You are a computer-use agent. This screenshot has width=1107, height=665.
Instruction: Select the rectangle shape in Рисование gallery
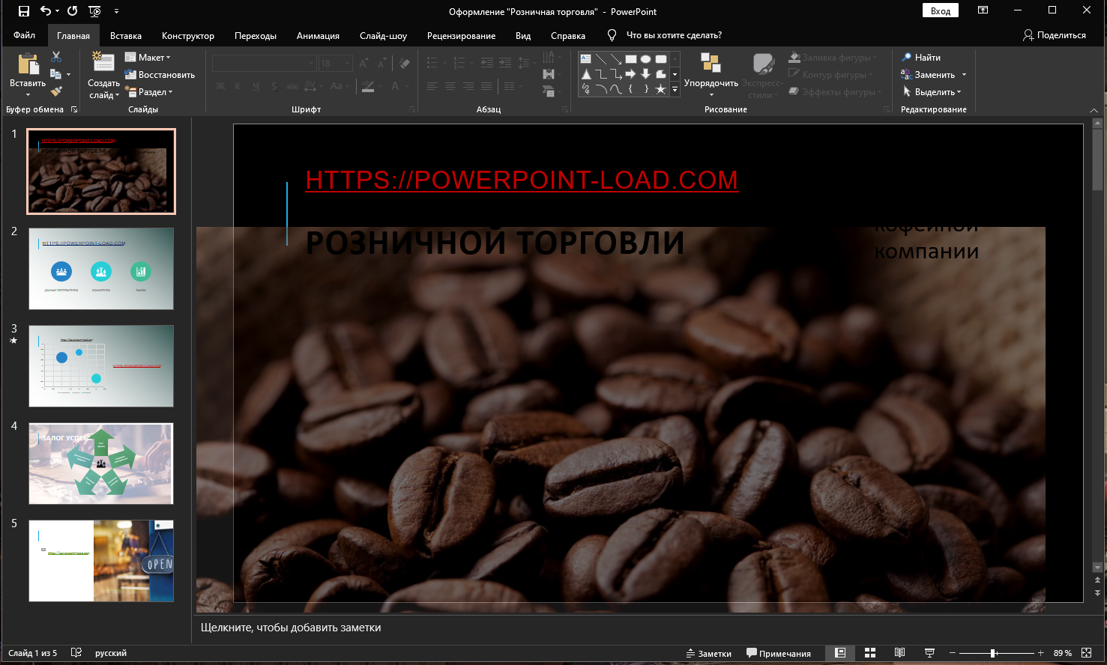(x=631, y=59)
